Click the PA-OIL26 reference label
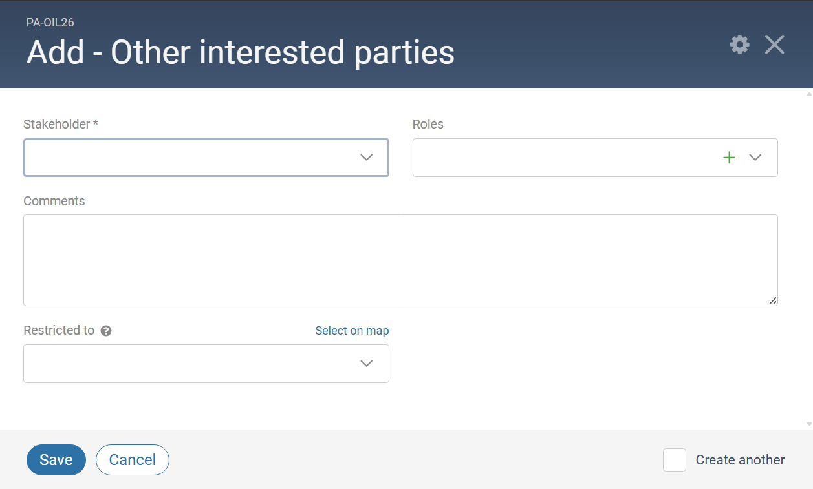This screenshot has height=489, width=813. point(50,23)
